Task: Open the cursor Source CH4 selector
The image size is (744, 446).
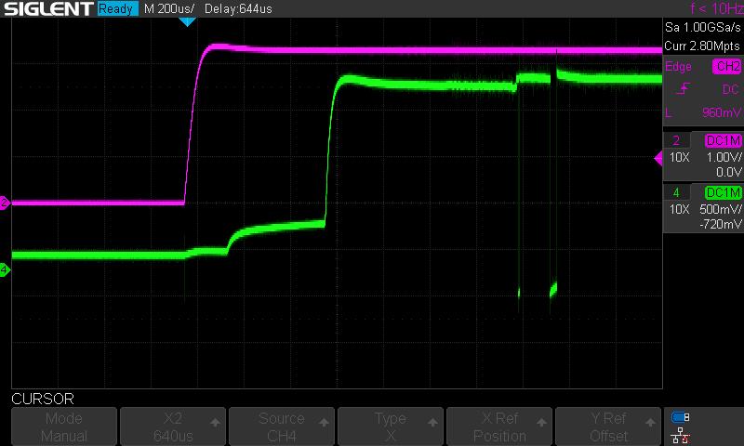Action: pyautogui.click(x=282, y=426)
